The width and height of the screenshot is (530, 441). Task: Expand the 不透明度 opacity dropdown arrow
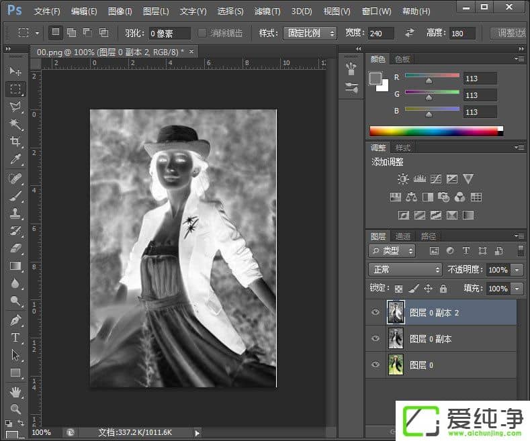[517, 269]
